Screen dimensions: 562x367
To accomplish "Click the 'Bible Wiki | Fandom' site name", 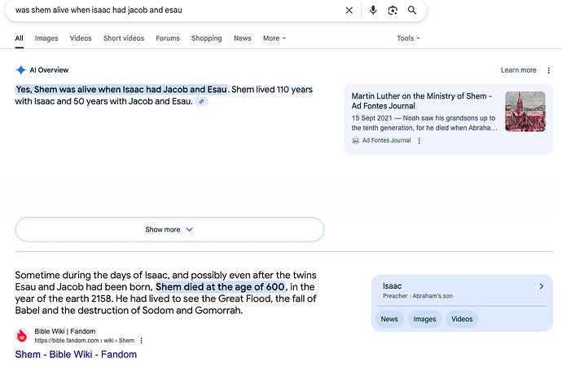I will tap(65, 331).
